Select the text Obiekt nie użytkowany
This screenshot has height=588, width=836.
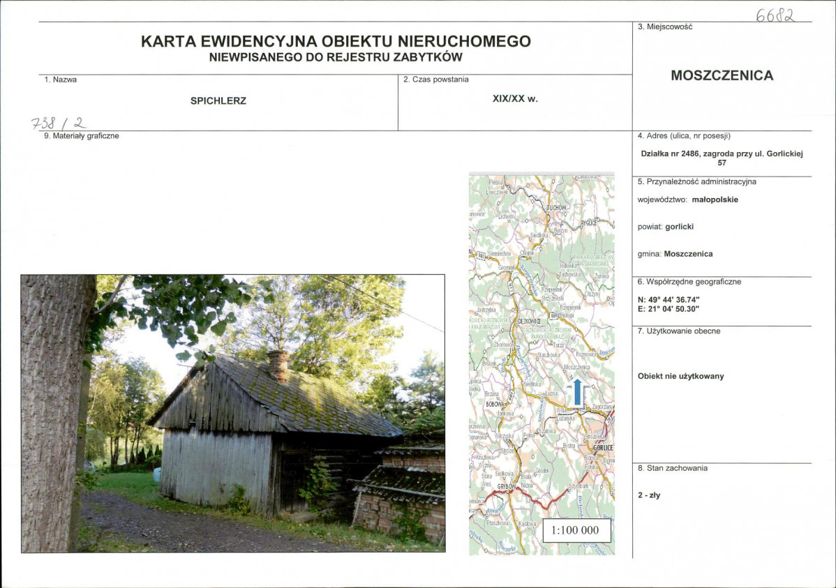point(681,376)
